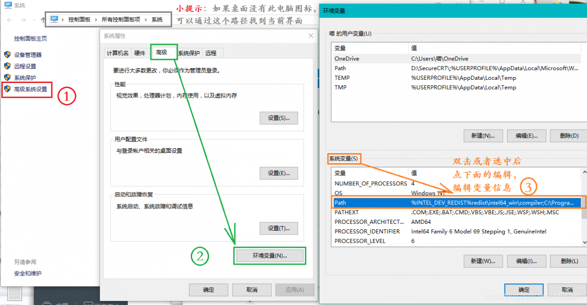Switch to the 计算机名 tab
The width and height of the screenshot is (587, 305).
click(x=118, y=53)
